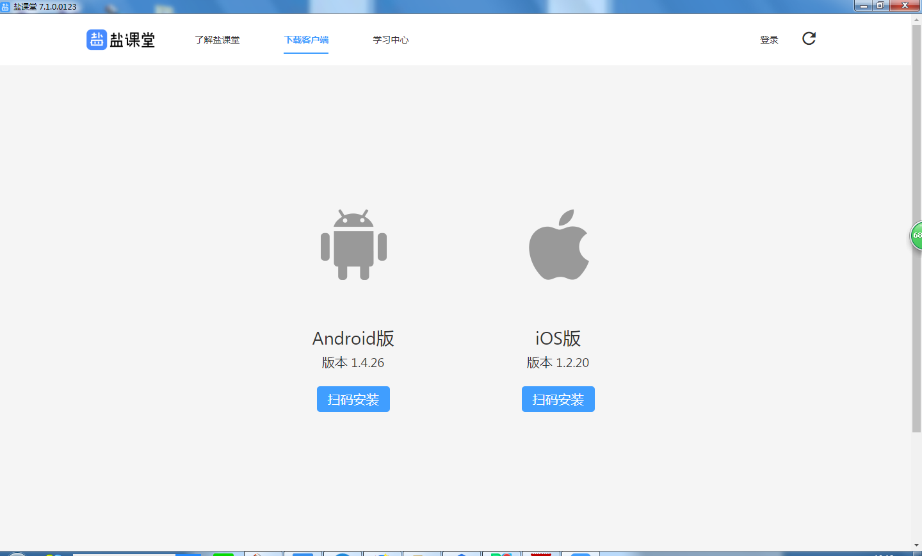Click the scrollbar up arrow
This screenshot has width=922, height=556.
click(x=916, y=19)
